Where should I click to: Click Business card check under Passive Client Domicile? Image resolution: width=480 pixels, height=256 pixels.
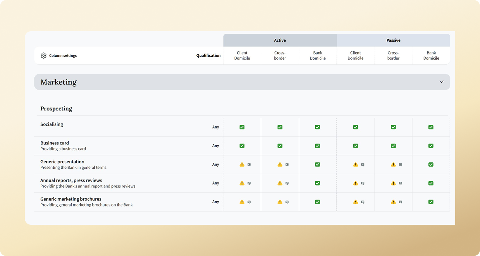click(x=356, y=146)
